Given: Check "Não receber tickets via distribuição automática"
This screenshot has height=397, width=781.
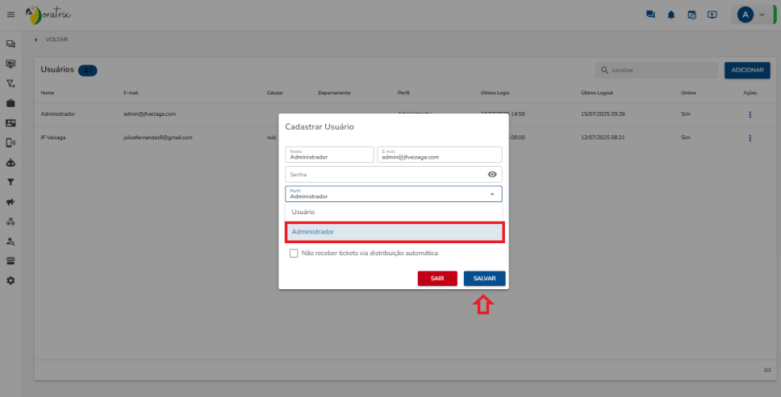Looking at the screenshot, I should (x=294, y=253).
